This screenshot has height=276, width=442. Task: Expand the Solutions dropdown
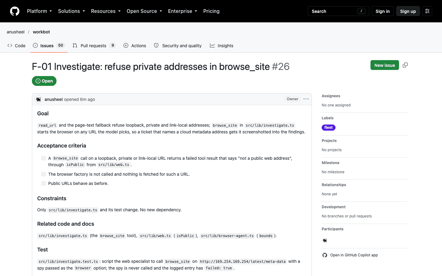point(72,11)
